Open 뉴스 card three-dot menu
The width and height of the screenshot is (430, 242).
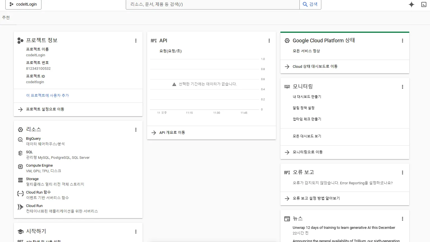click(403, 219)
